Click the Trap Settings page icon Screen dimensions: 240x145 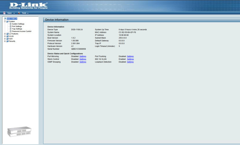(x=10, y=29)
